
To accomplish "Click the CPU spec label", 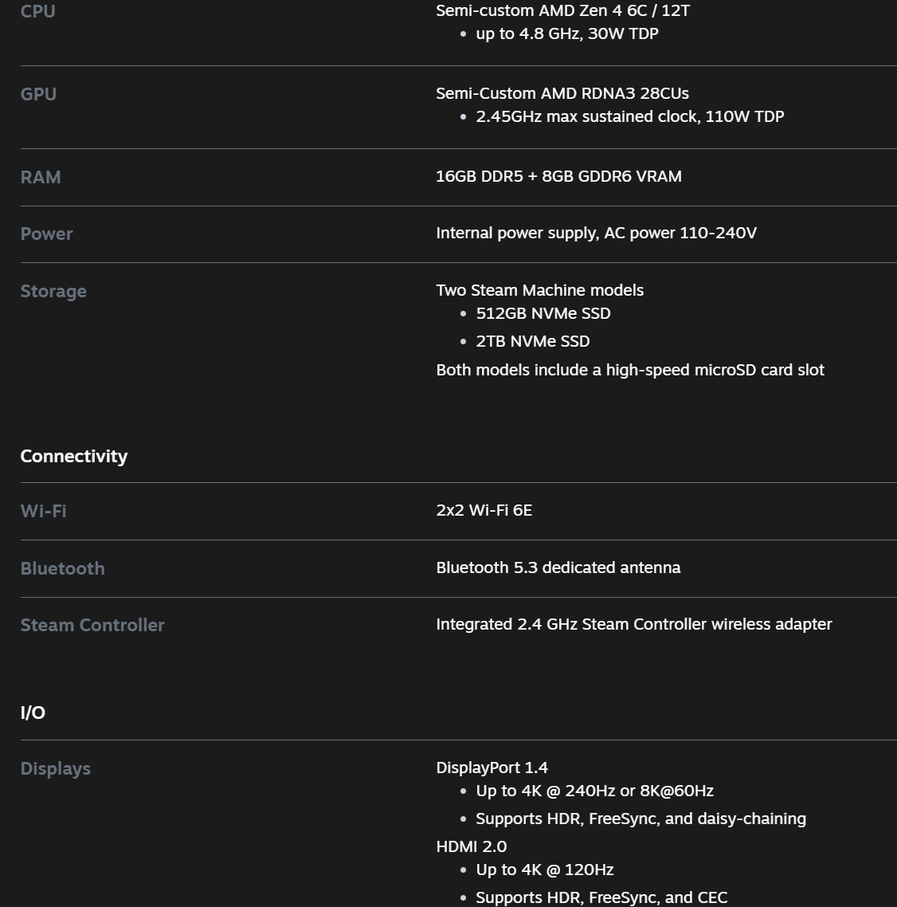I will (x=37, y=11).
